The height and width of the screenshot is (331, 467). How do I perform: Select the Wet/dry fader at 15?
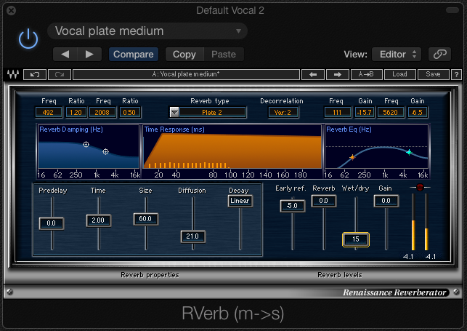[x=356, y=239]
